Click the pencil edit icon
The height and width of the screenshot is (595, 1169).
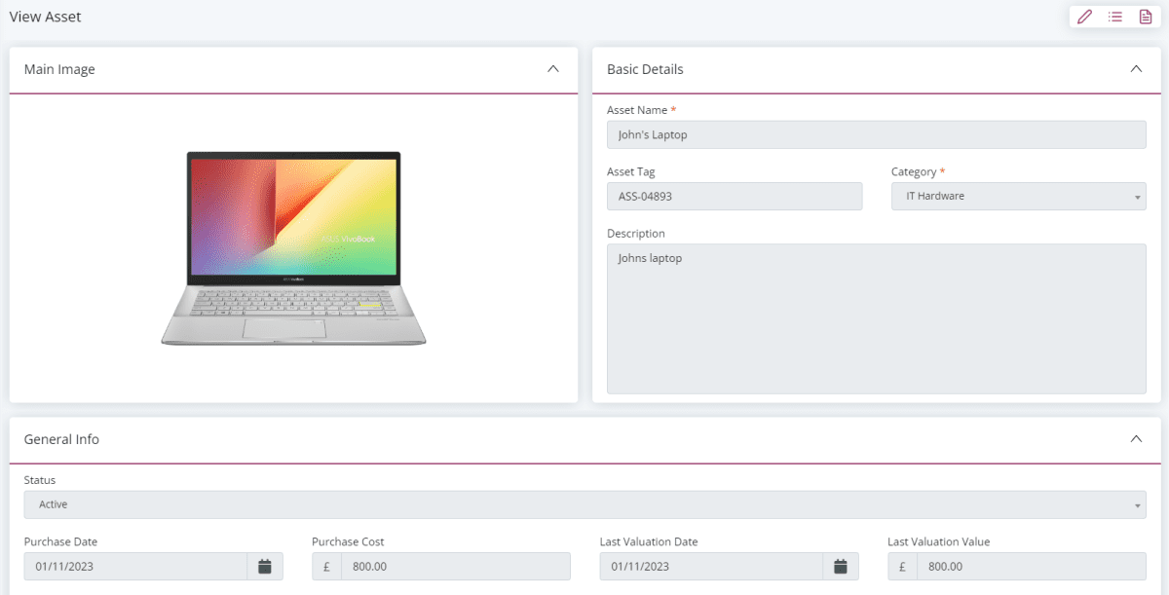pos(1084,17)
